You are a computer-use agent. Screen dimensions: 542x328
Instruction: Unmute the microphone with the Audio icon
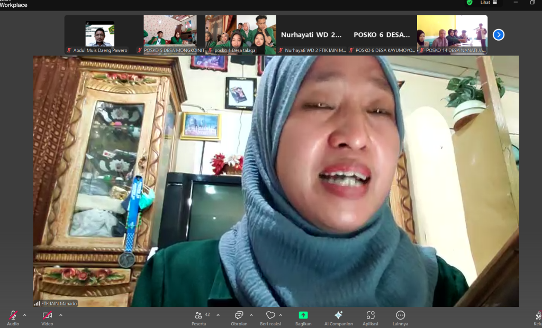(x=13, y=316)
